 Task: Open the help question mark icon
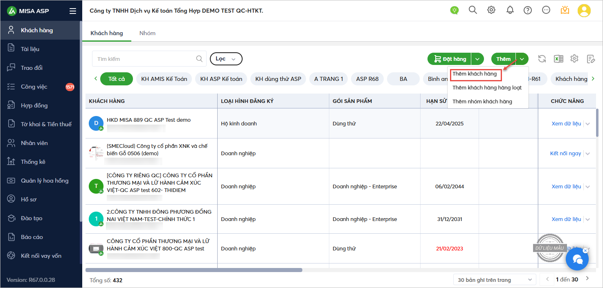[528, 10]
